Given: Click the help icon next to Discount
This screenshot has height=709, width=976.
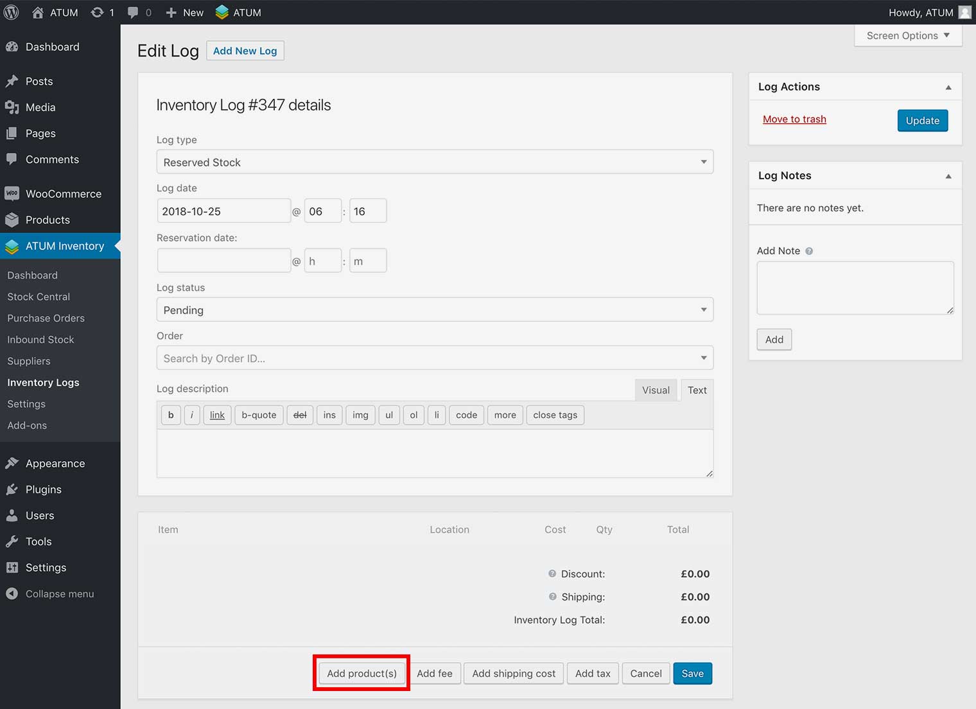Looking at the screenshot, I should coord(552,573).
